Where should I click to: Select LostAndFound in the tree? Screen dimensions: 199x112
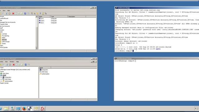coord(4,18)
